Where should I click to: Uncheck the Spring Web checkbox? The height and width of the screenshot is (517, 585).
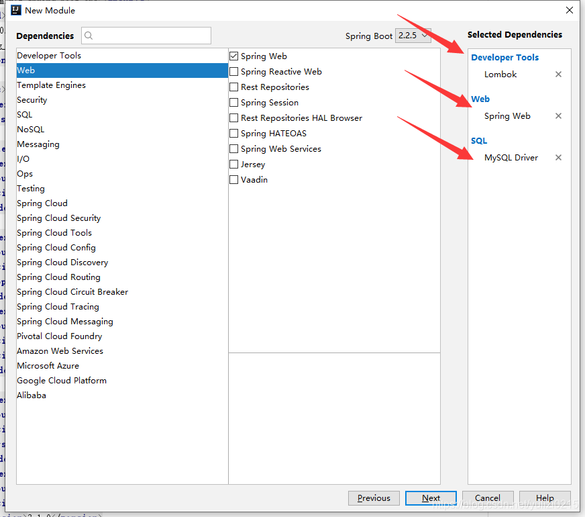234,56
